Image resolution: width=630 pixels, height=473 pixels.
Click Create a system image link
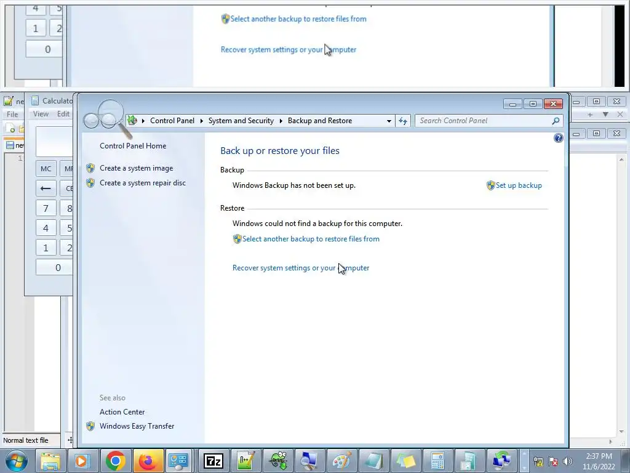tap(136, 168)
